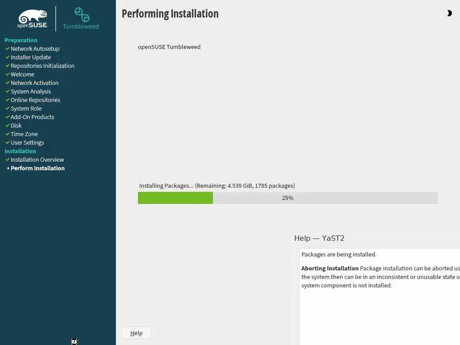Select Time Zone step
The image size is (460, 345).
click(24, 134)
